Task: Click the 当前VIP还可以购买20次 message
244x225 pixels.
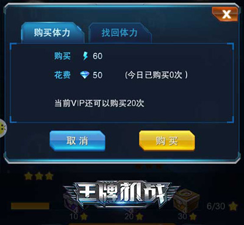Action: (99, 104)
